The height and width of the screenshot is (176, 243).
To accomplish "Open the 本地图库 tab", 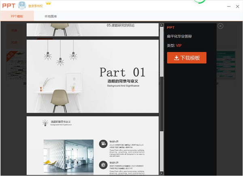I will (x=51, y=17).
